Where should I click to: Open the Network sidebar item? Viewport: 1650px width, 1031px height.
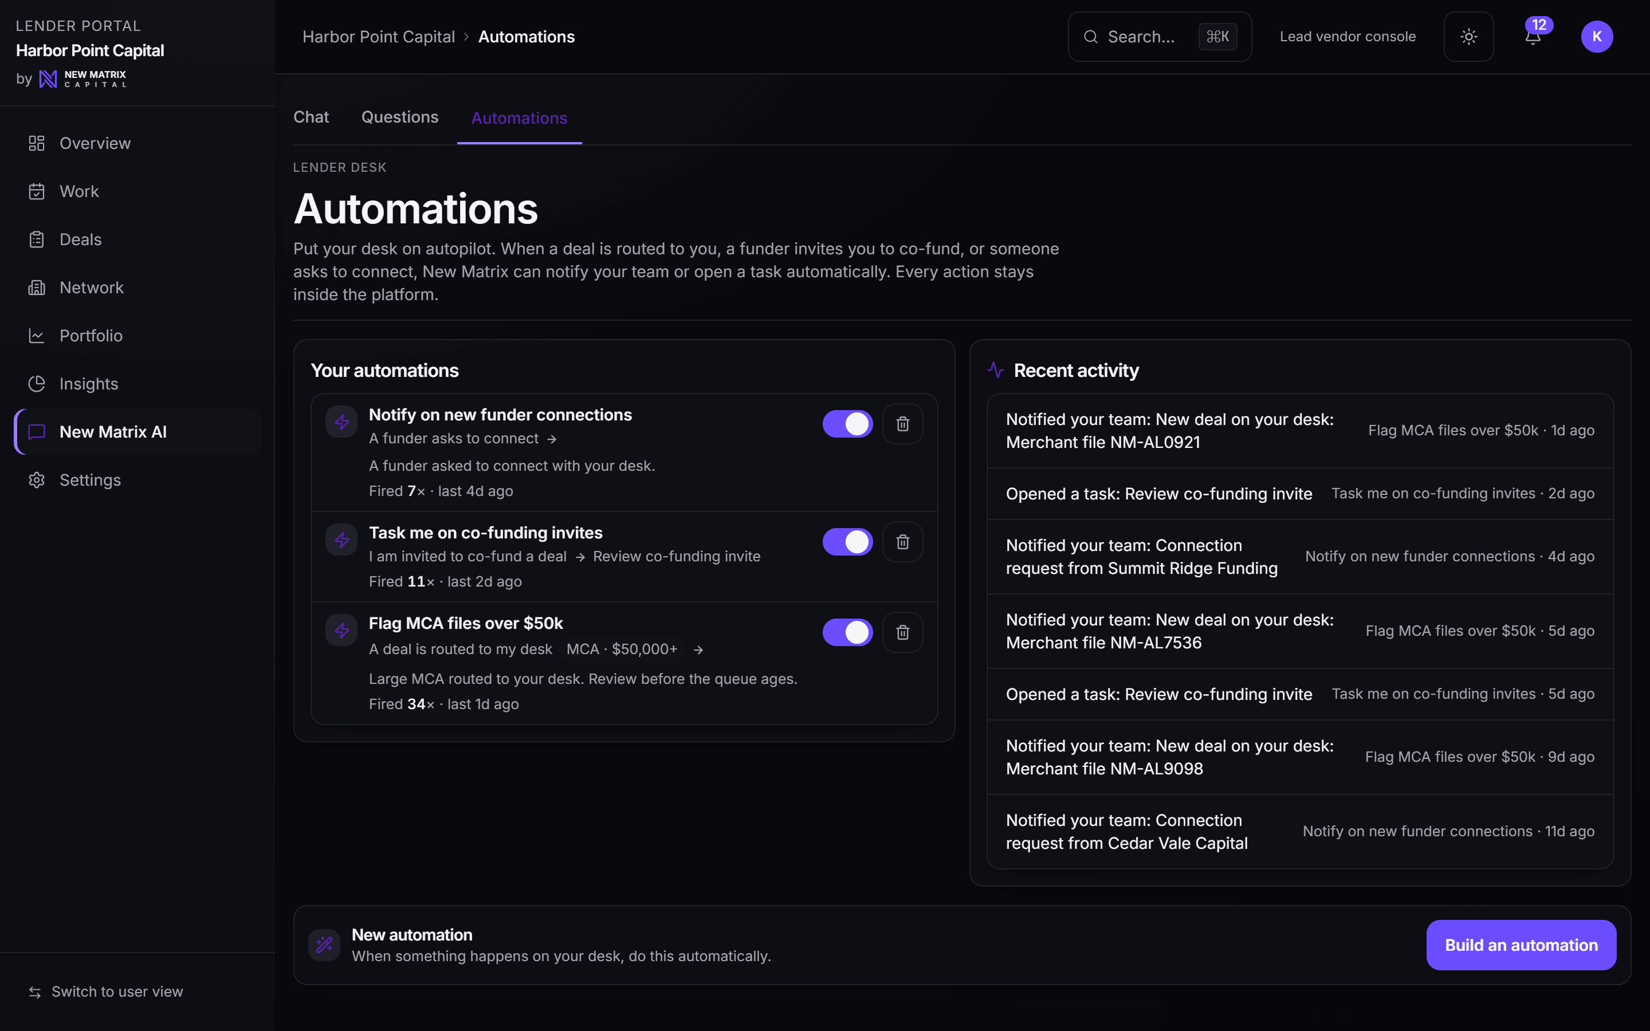[137, 288]
